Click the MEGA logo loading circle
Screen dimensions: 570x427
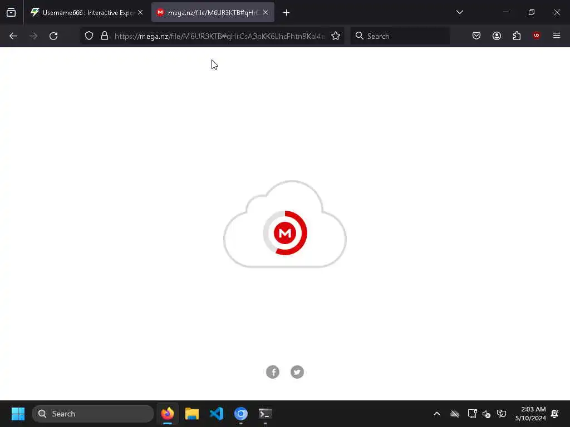click(x=285, y=233)
